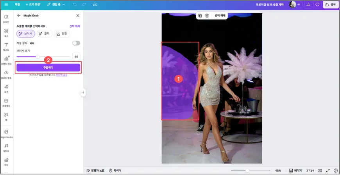
Task: Click the fullscreen expand icon
Action: point(328,171)
